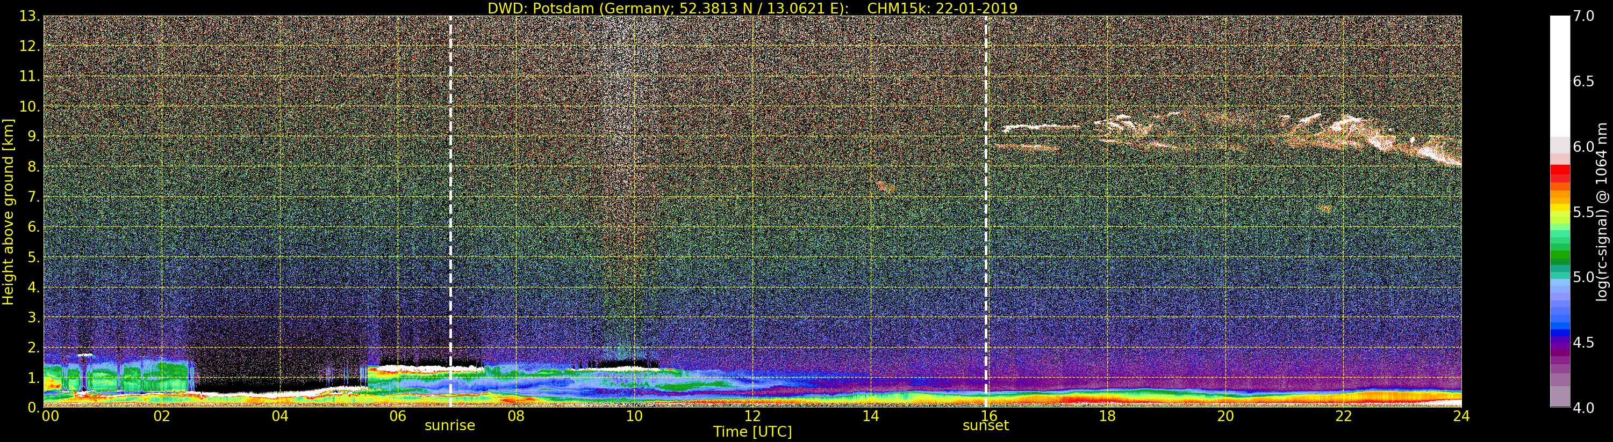
Task: Click the y-axis tick label '2.'
Action: pyautogui.click(x=33, y=347)
